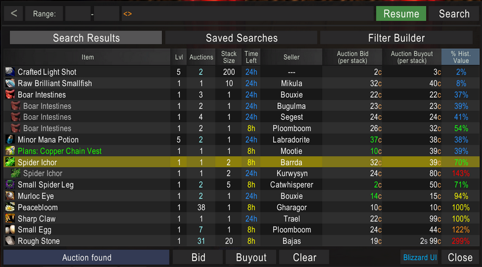Sort results by % Hist. Value column
This screenshot has width=482, height=267.
click(x=461, y=57)
